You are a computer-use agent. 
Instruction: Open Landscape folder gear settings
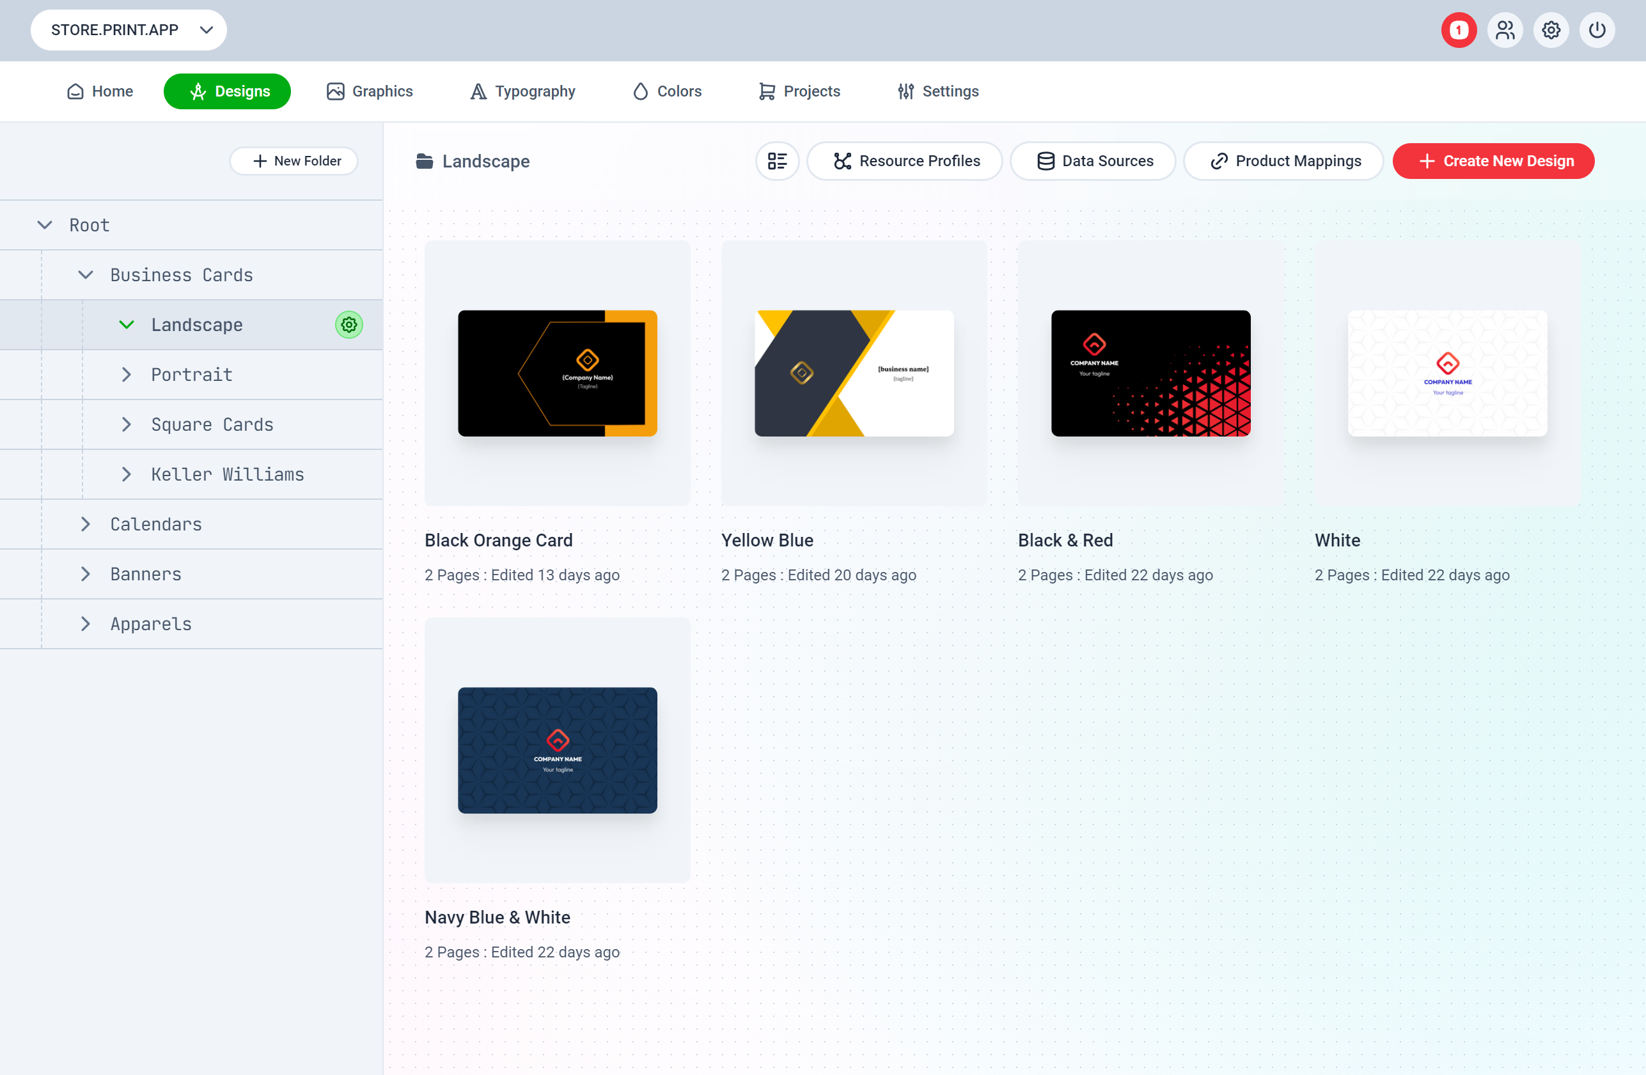[349, 324]
